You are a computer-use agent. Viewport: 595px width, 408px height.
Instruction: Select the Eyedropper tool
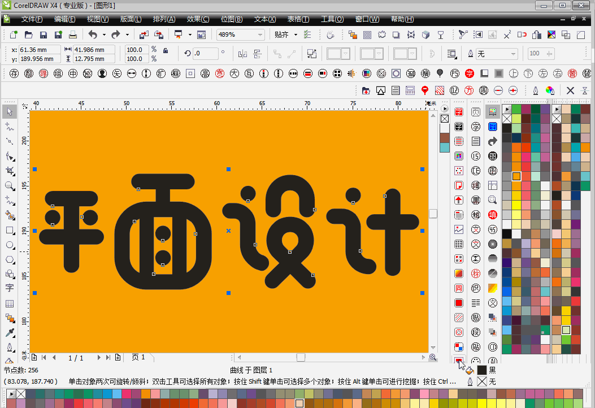pyautogui.click(x=10, y=332)
